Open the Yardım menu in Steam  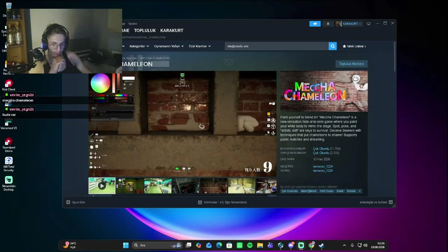coord(133,24)
